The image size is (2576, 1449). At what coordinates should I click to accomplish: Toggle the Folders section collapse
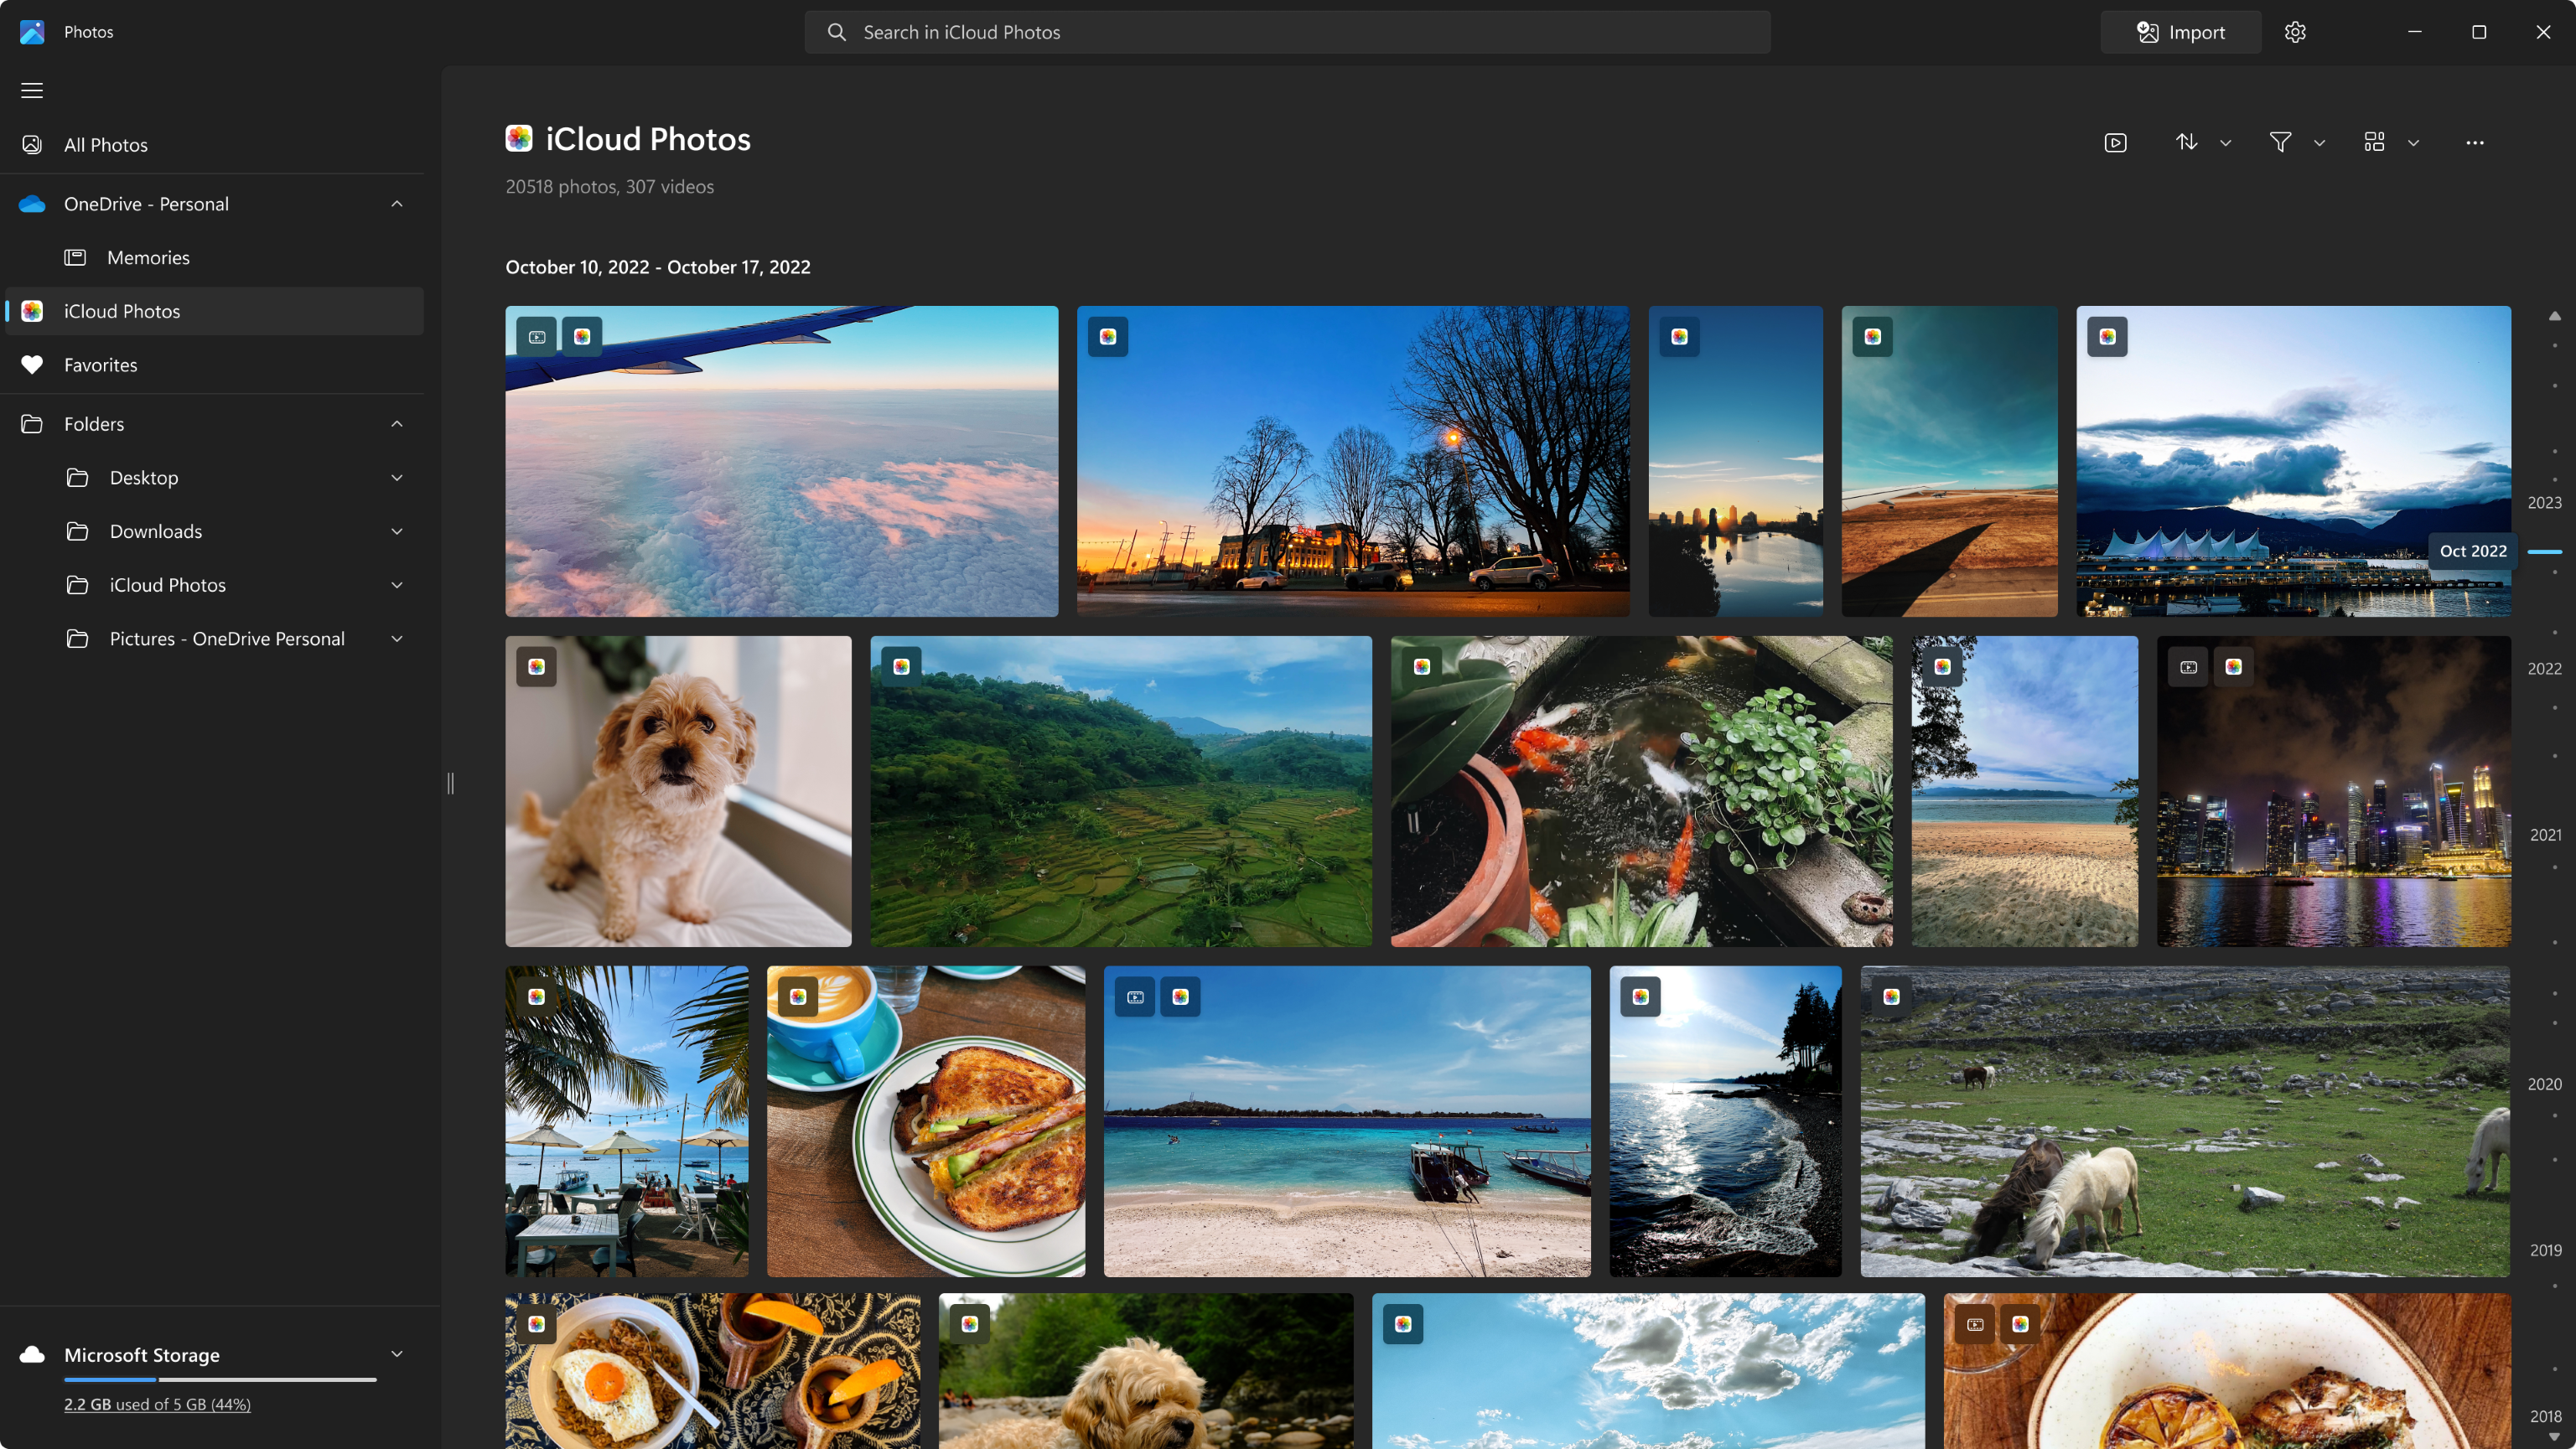(397, 423)
